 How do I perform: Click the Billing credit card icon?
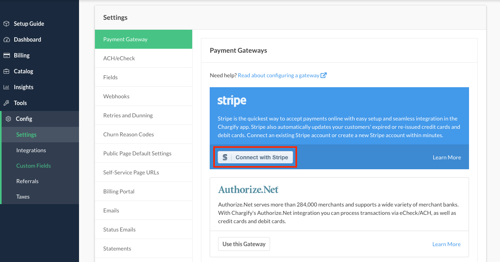(6, 55)
